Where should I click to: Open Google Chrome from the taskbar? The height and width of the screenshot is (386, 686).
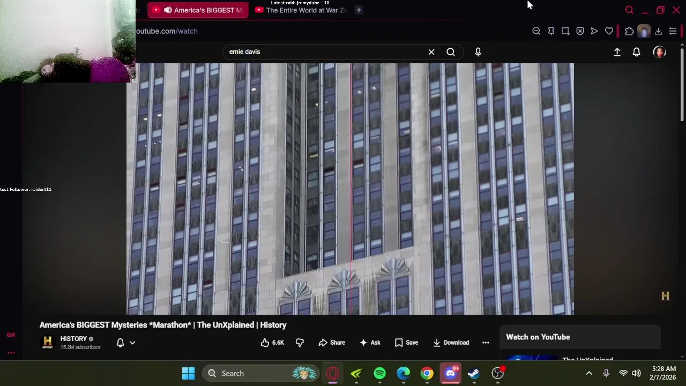[427, 373]
